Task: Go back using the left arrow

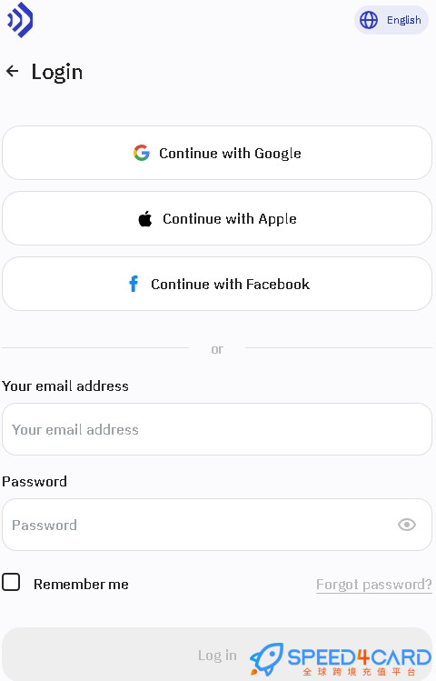Action: [12, 71]
